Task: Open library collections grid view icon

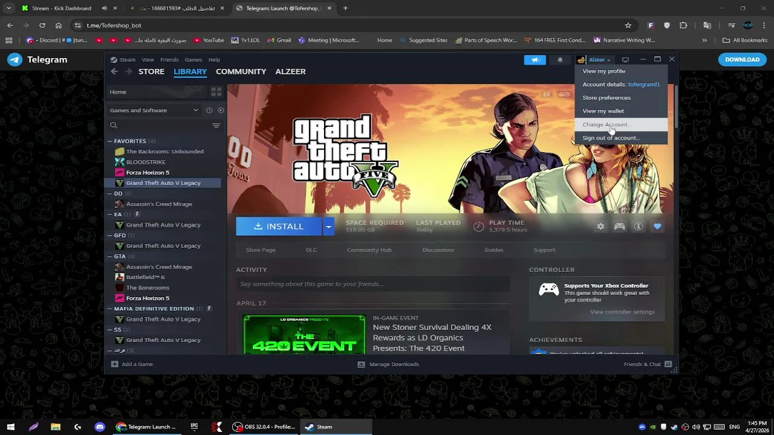Action: click(216, 92)
